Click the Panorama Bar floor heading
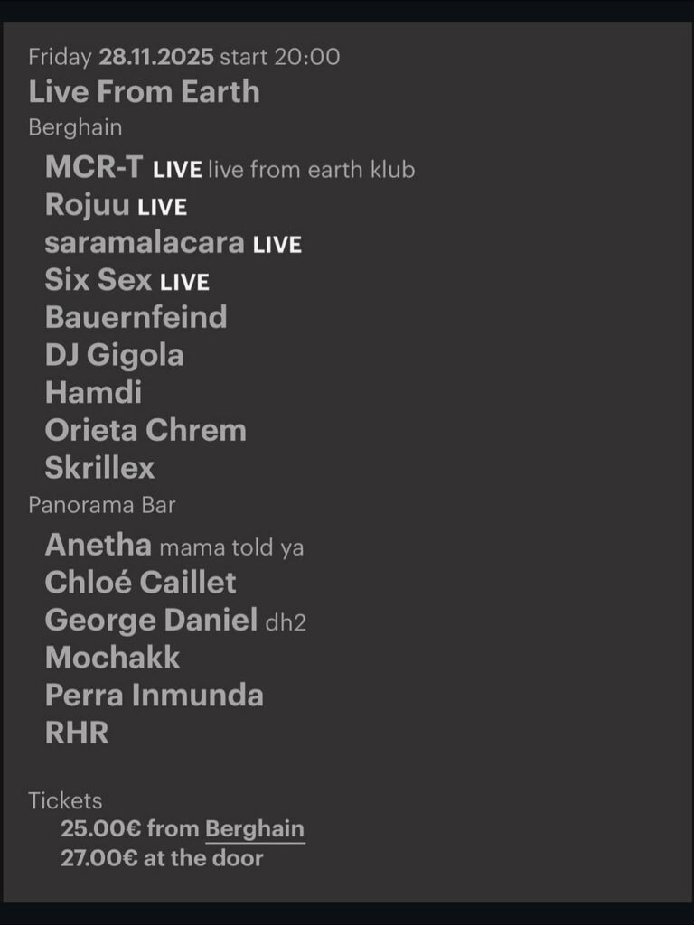694x925 pixels. point(102,505)
